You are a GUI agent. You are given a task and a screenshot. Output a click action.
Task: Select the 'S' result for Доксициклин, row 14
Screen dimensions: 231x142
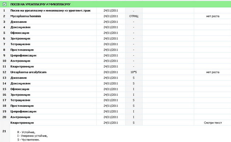coord(134,83)
